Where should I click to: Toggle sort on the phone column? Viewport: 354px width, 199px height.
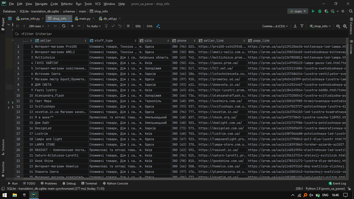point(195,41)
